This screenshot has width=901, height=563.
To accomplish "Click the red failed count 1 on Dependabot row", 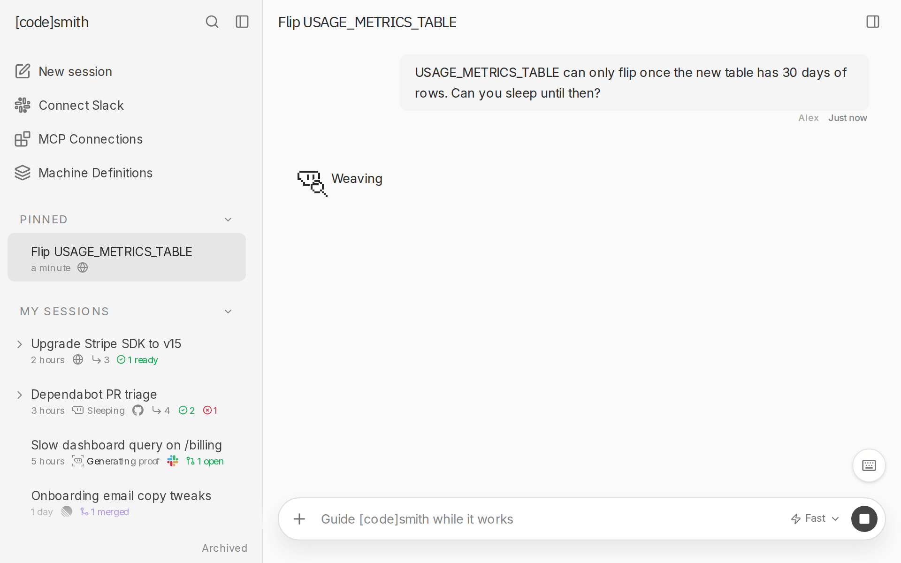I will point(210,411).
